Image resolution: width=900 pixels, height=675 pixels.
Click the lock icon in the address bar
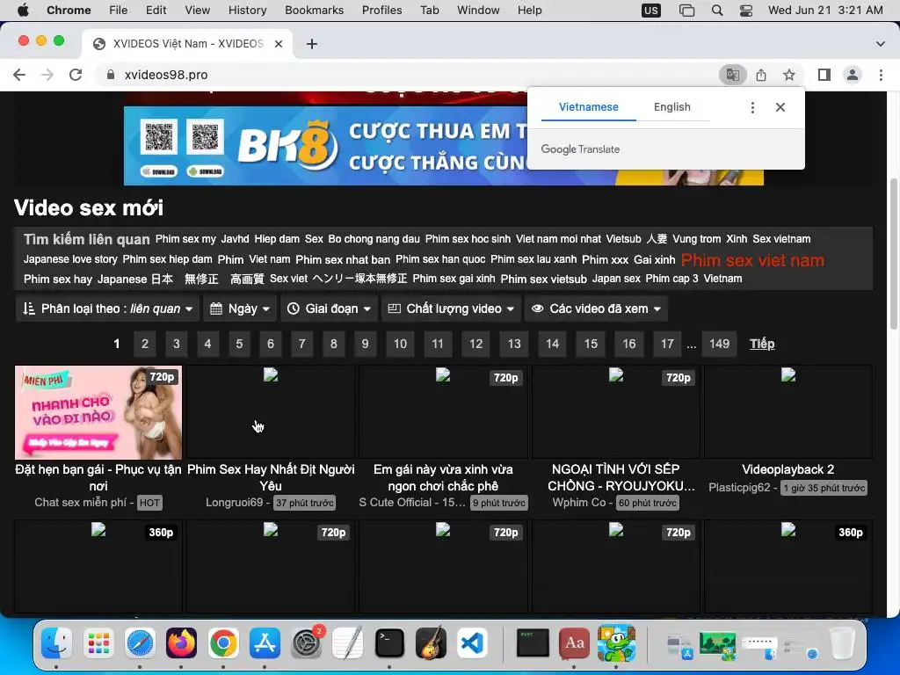click(x=112, y=75)
